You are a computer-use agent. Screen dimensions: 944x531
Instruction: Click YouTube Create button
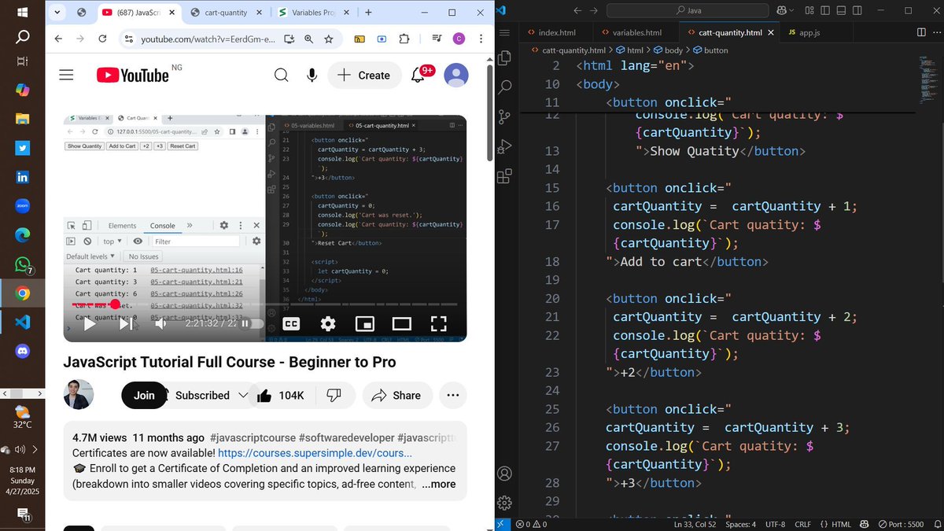coord(363,75)
